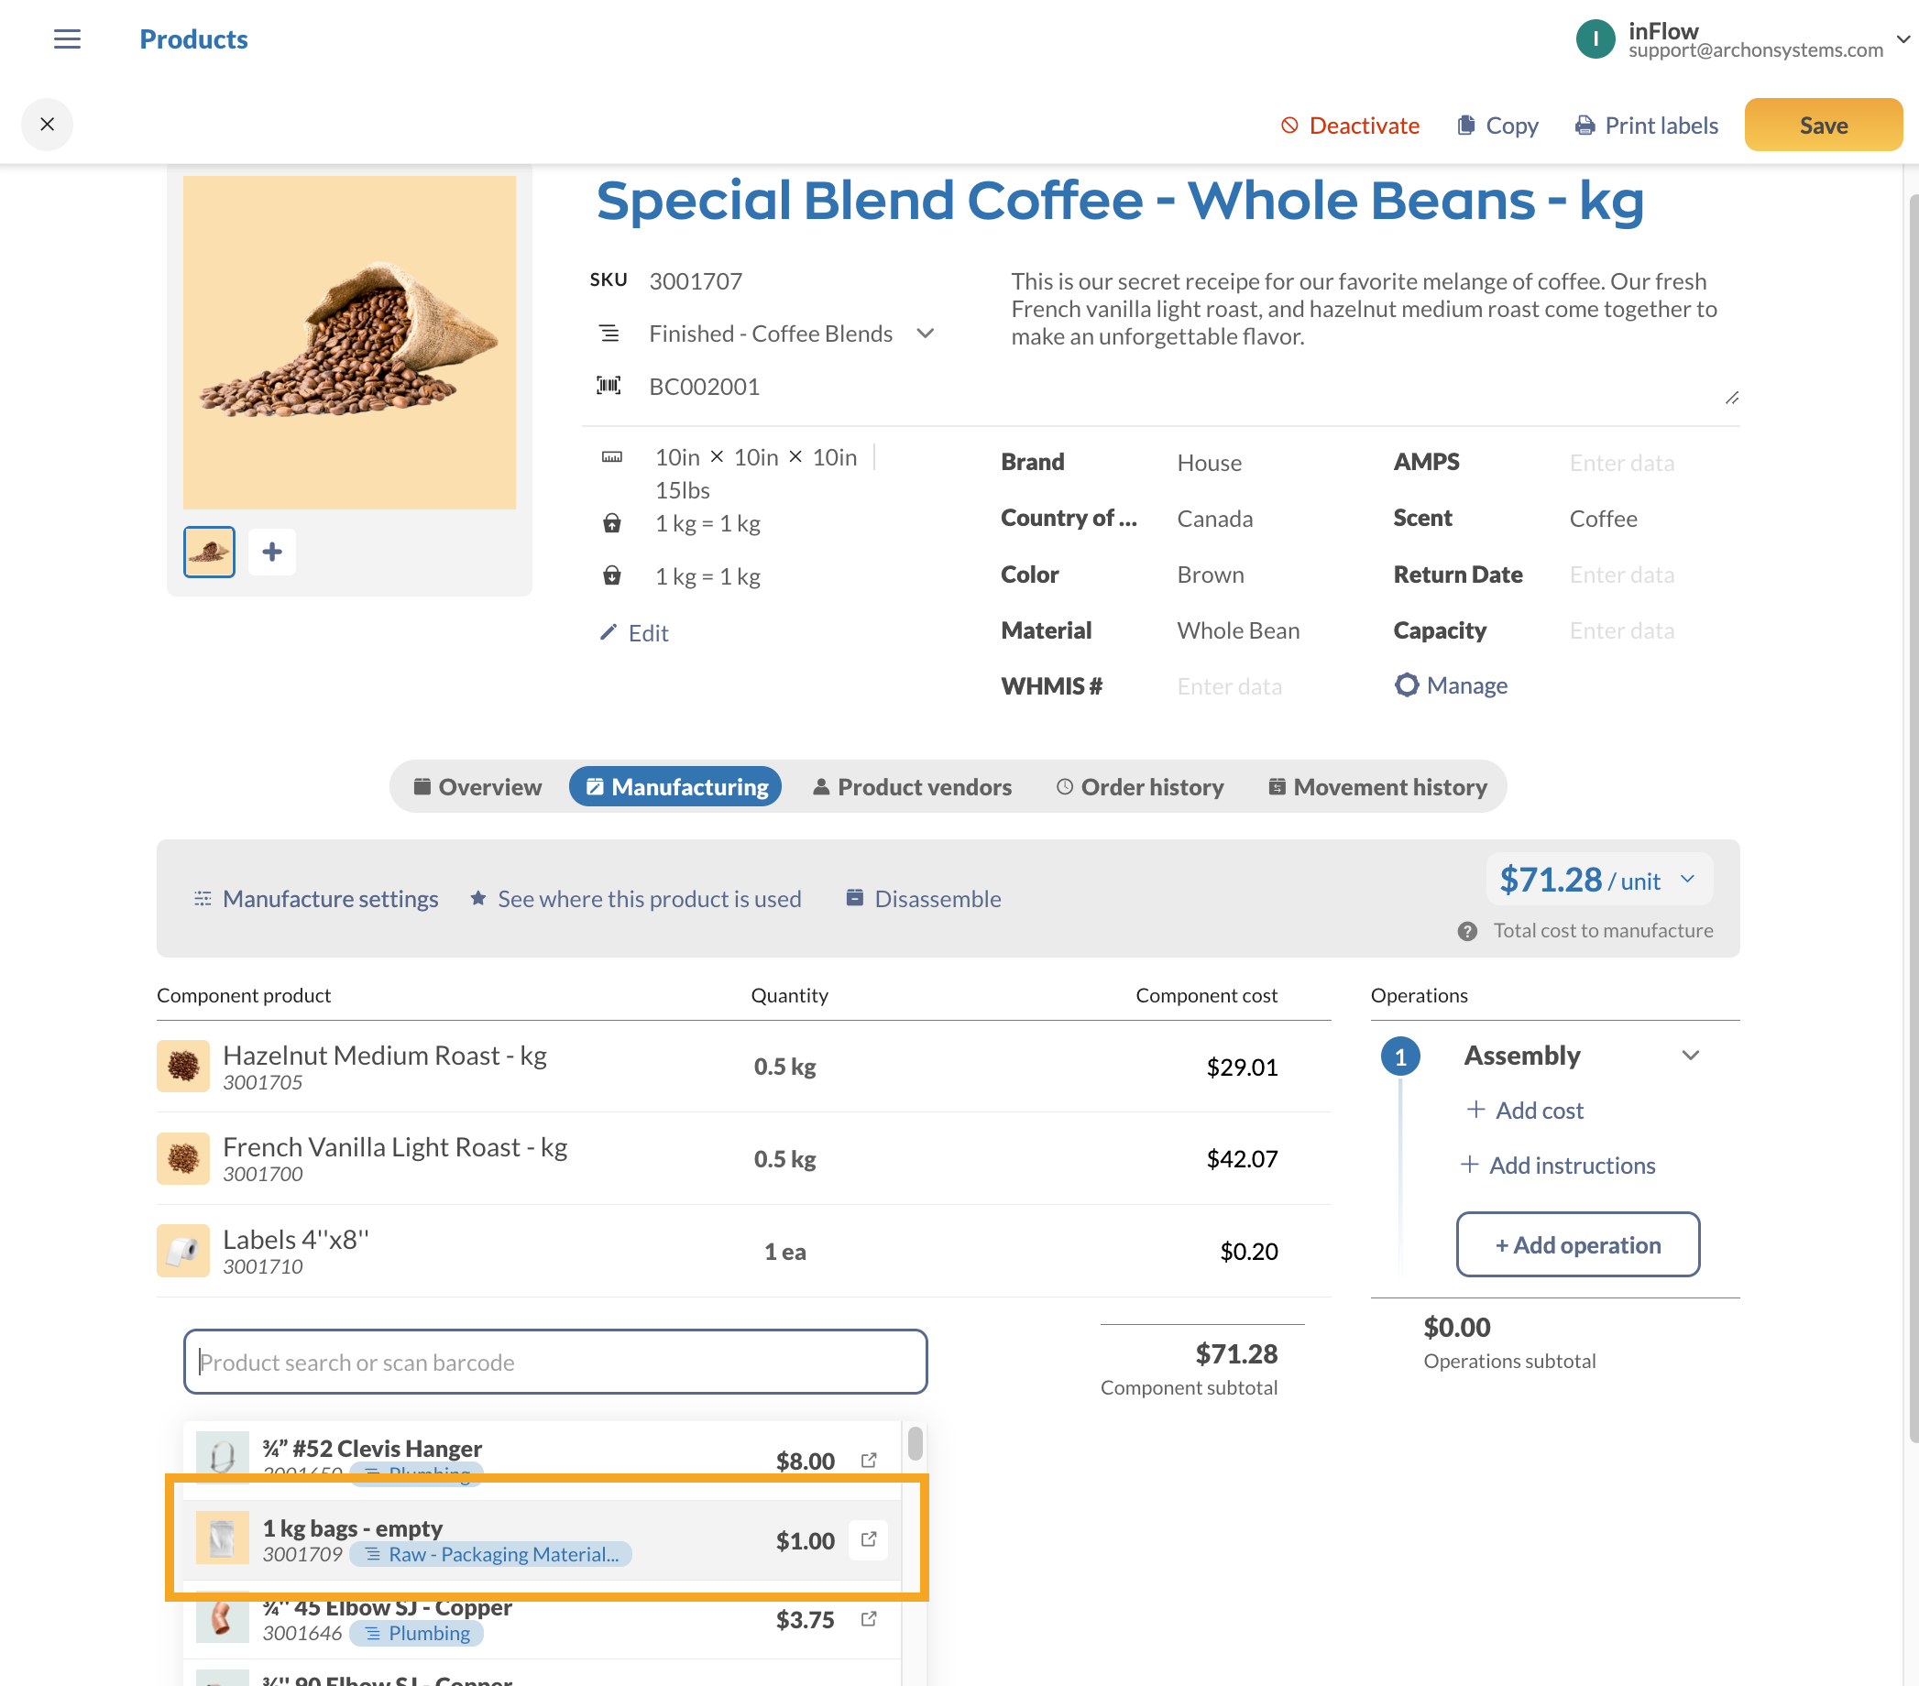Image resolution: width=1919 pixels, height=1686 pixels.
Task: Select the coffee beans image thumbnail
Action: pos(209,552)
